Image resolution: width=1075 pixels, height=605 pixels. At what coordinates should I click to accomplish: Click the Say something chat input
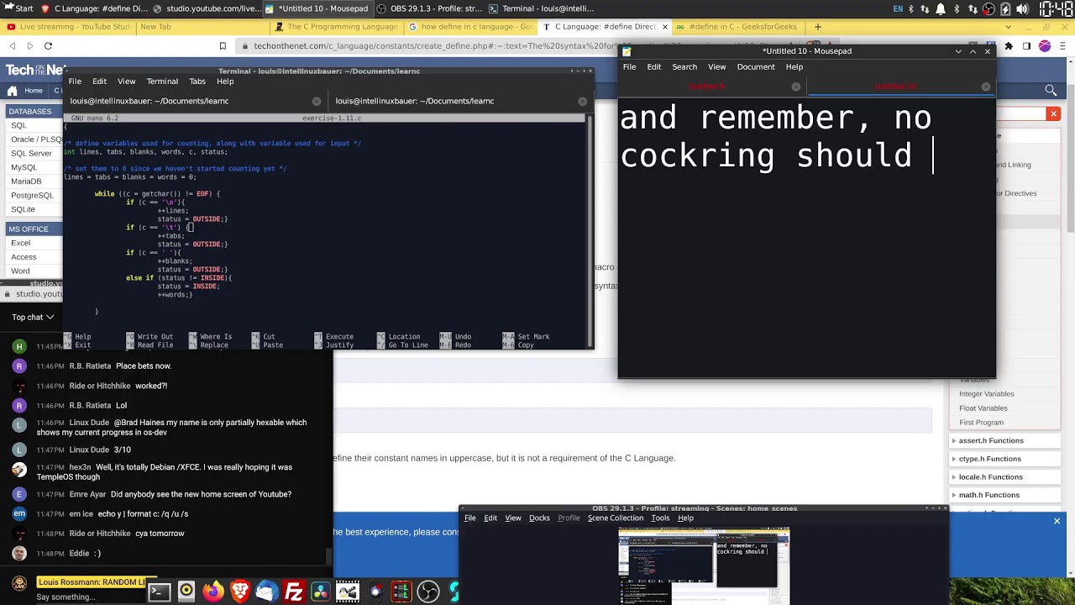pos(66,597)
